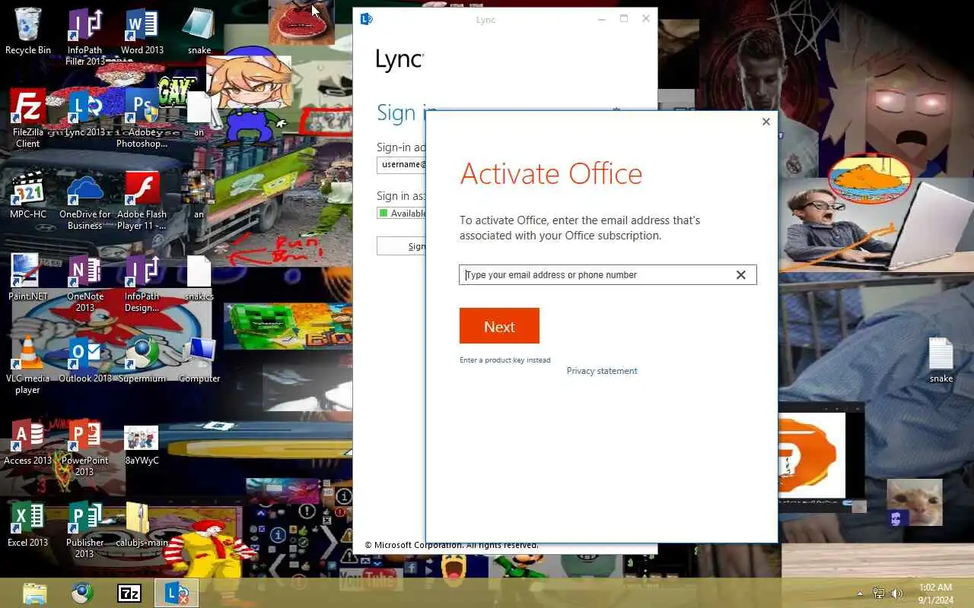Open the Recycle Bin desktop icon
Screen dimensions: 974x608
tap(28, 32)
